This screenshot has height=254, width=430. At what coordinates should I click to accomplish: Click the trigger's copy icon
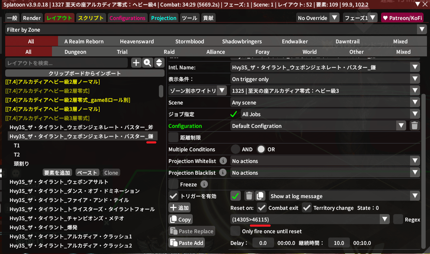pos(260,196)
